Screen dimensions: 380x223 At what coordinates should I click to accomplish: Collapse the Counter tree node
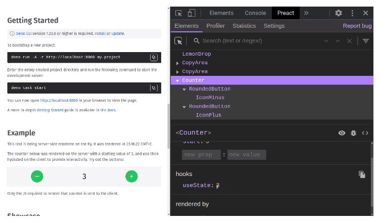pos(177,80)
